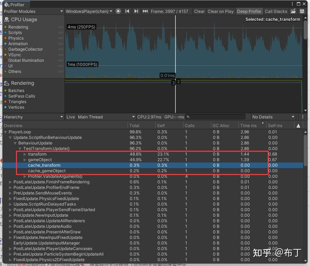Viewport: 310px width, 266px height.
Task: Open WindowsPlayer(chen) target dropdown
Action: pyautogui.click(x=89, y=11)
